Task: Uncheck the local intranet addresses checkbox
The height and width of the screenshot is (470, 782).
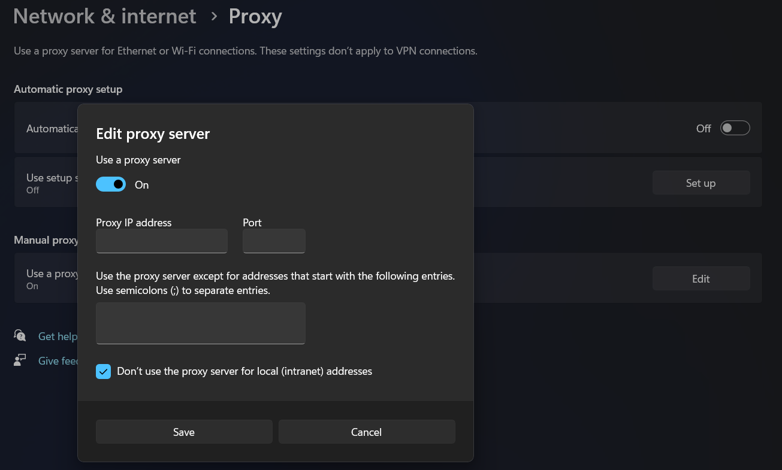Action: point(104,372)
